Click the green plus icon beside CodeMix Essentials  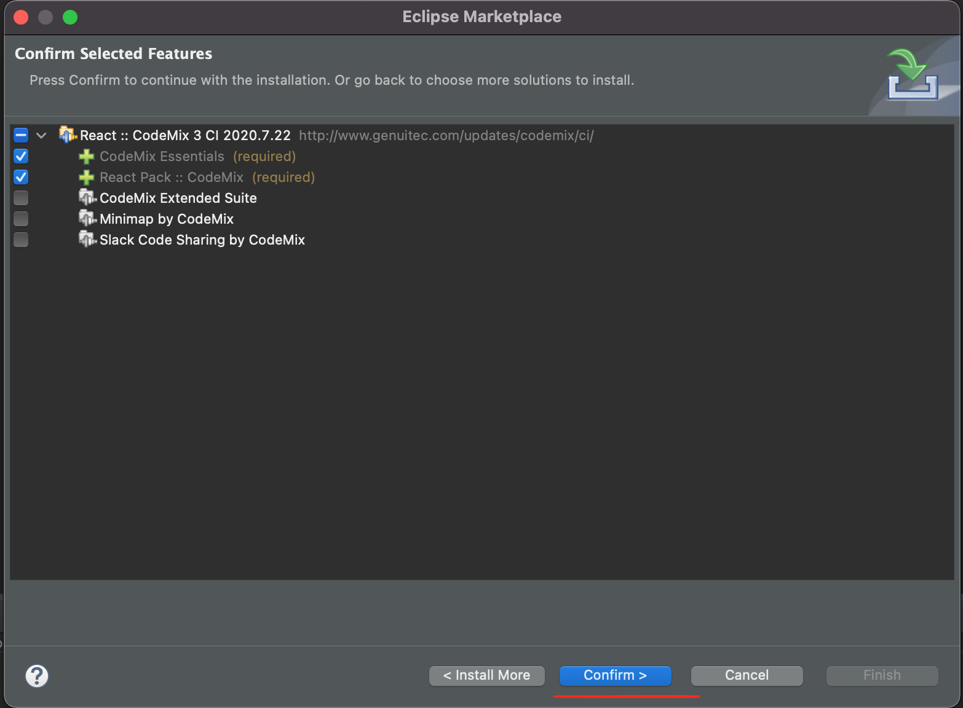click(x=87, y=157)
